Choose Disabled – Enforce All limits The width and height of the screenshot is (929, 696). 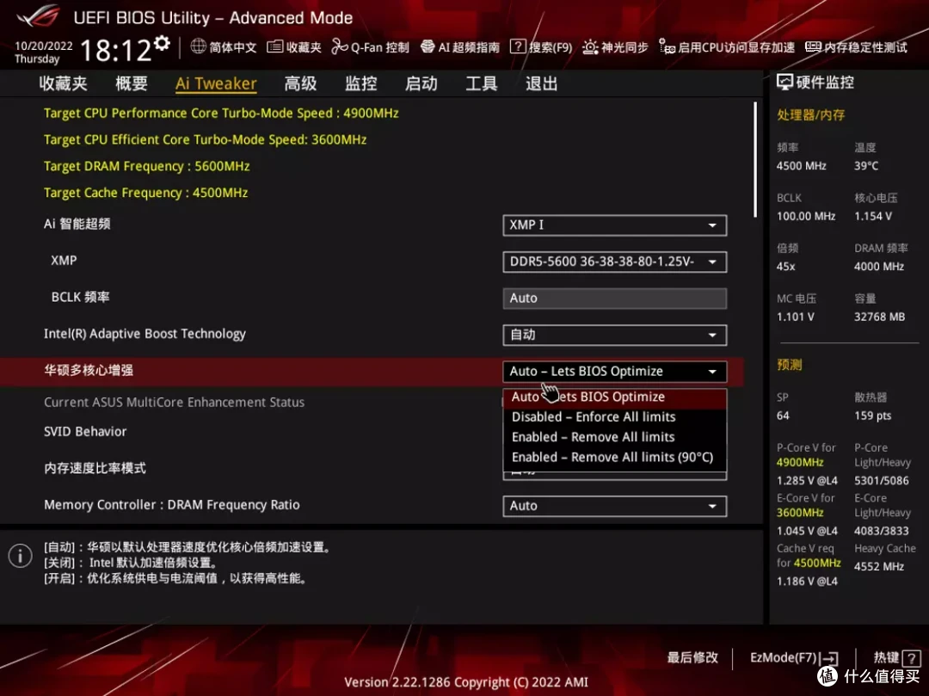(x=614, y=417)
